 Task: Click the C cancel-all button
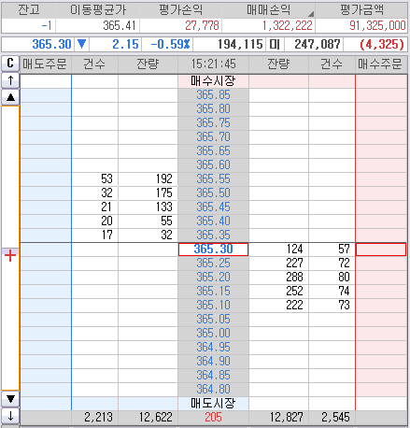[x=10, y=64]
